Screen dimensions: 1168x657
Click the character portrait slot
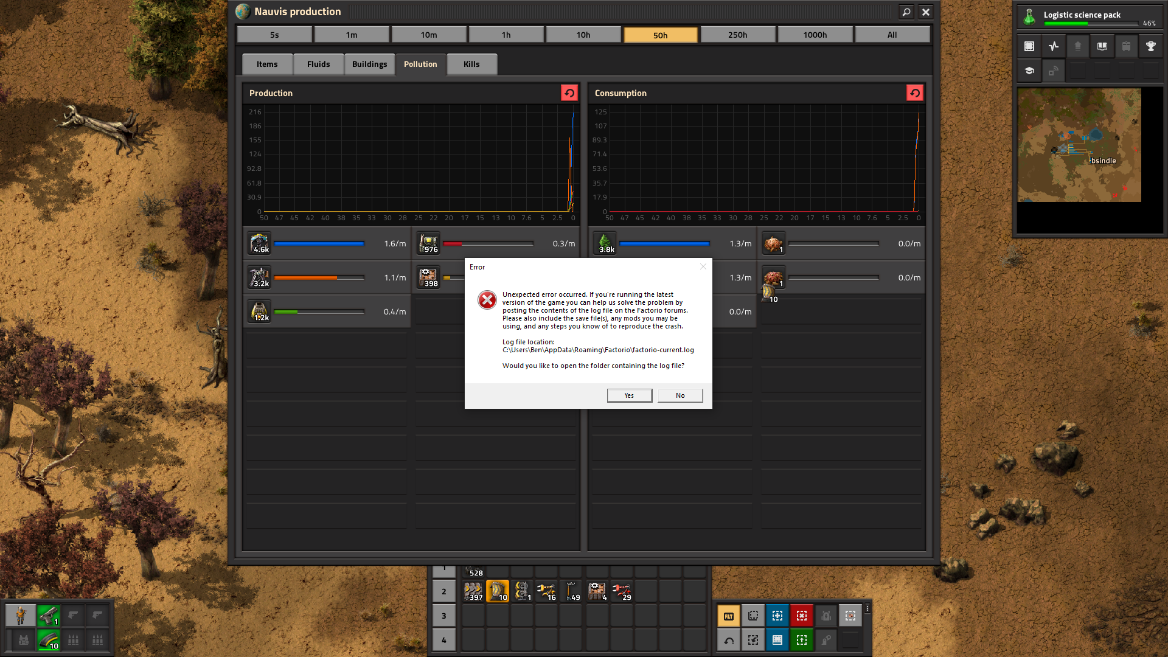point(21,616)
